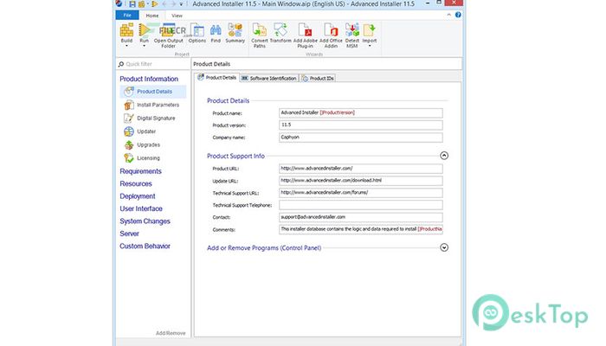Expand the Requirements section
The width and height of the screenshot is (606, 346).
[x=140, y=171]
